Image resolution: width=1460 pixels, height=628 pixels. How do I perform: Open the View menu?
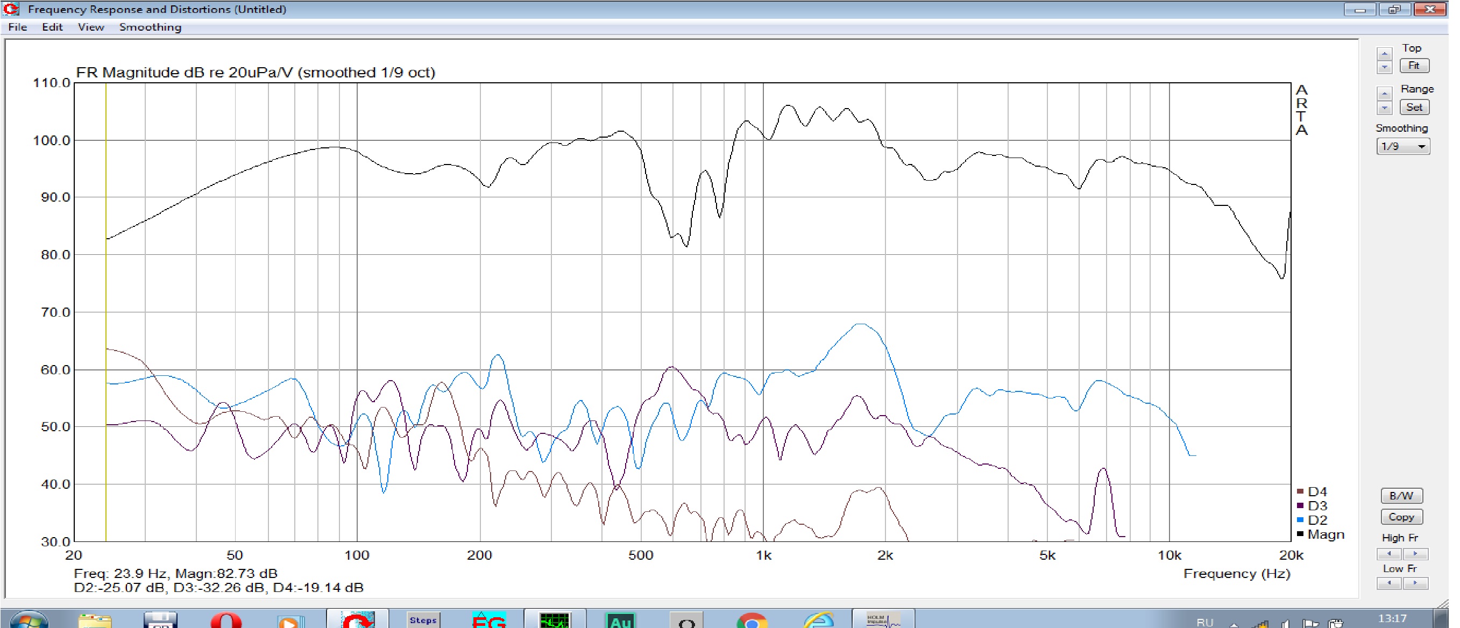tap(91, 27)
